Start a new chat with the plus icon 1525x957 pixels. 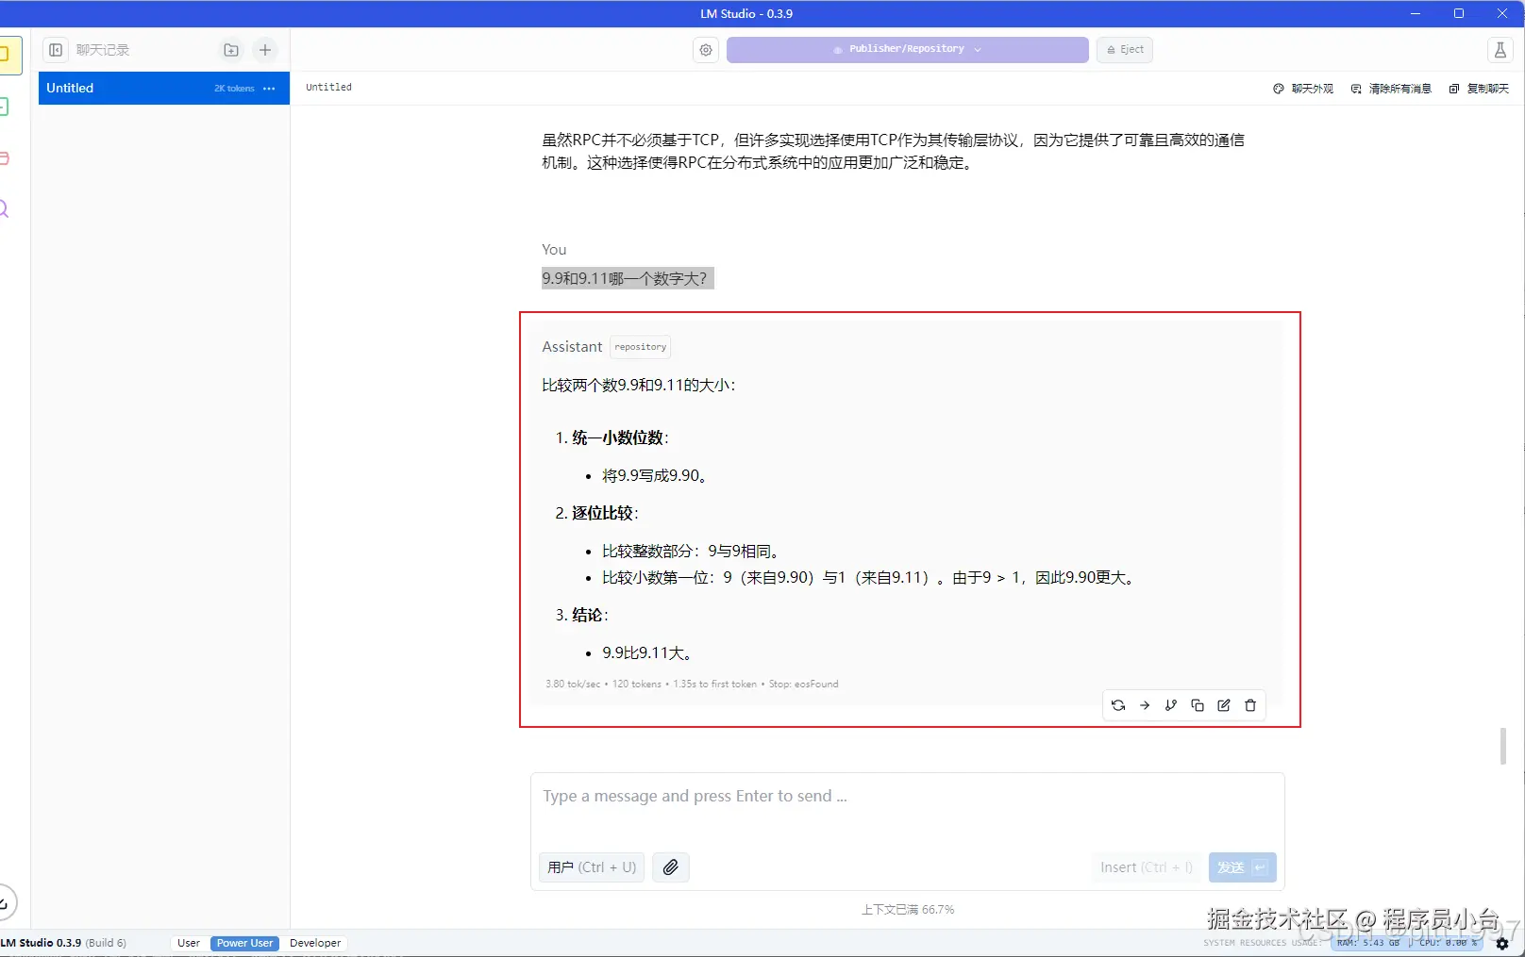pyautogui.click(x=264, y=49)
